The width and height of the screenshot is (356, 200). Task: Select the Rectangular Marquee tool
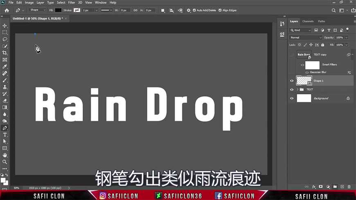pyautogui.click(x=5, y=32)
